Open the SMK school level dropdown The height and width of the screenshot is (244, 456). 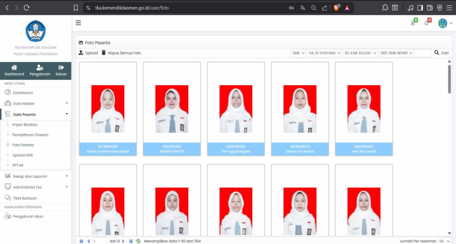299,53
